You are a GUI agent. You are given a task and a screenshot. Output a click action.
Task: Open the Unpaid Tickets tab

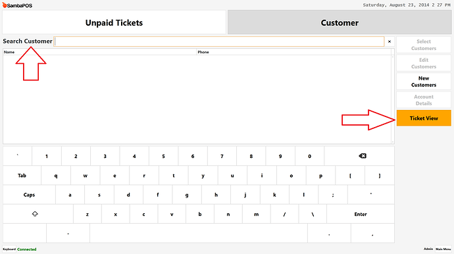tap(114, 22)
